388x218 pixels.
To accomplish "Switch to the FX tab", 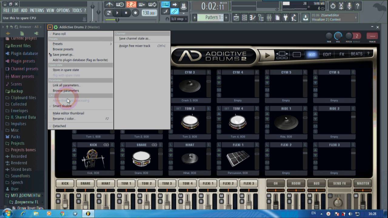I will click(342, 54).
